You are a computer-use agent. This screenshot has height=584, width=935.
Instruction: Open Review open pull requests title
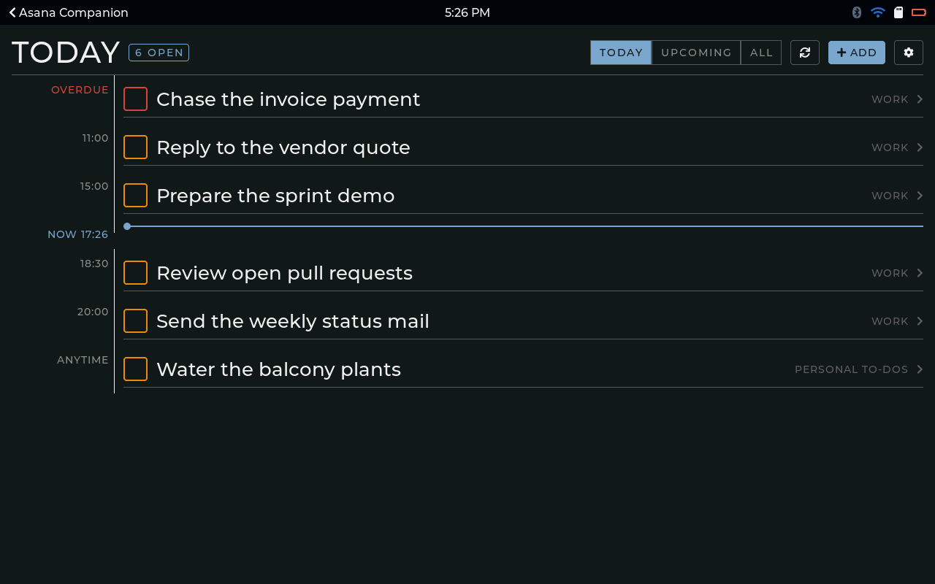284,273
